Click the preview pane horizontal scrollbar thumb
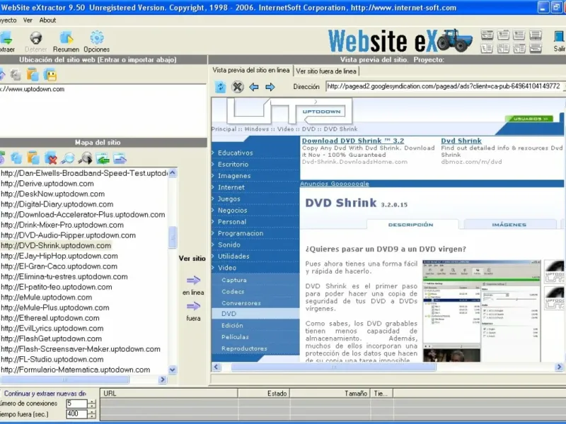The image size is (566, 424). [333, 367]
